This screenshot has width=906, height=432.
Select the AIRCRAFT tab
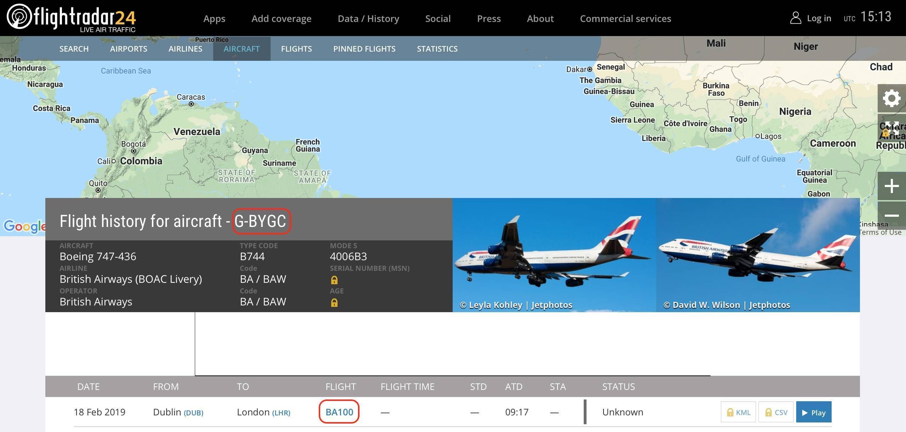pyautogui.click(x=242, y=49)
